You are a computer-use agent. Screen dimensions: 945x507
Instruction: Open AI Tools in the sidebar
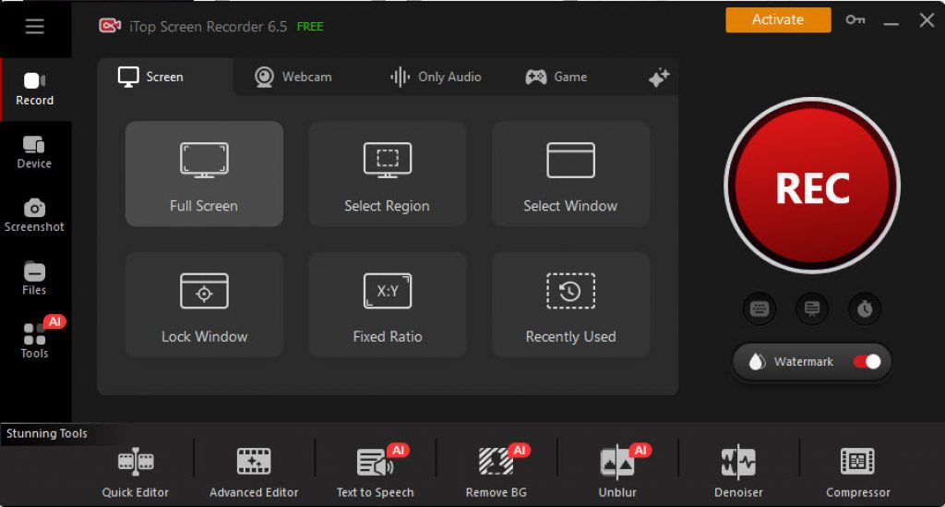pos(34,340)
